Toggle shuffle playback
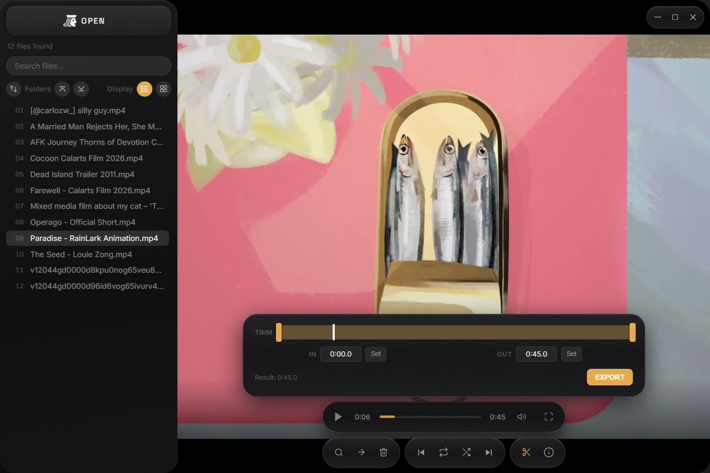The image size is (710, 473). pos(466,453)
